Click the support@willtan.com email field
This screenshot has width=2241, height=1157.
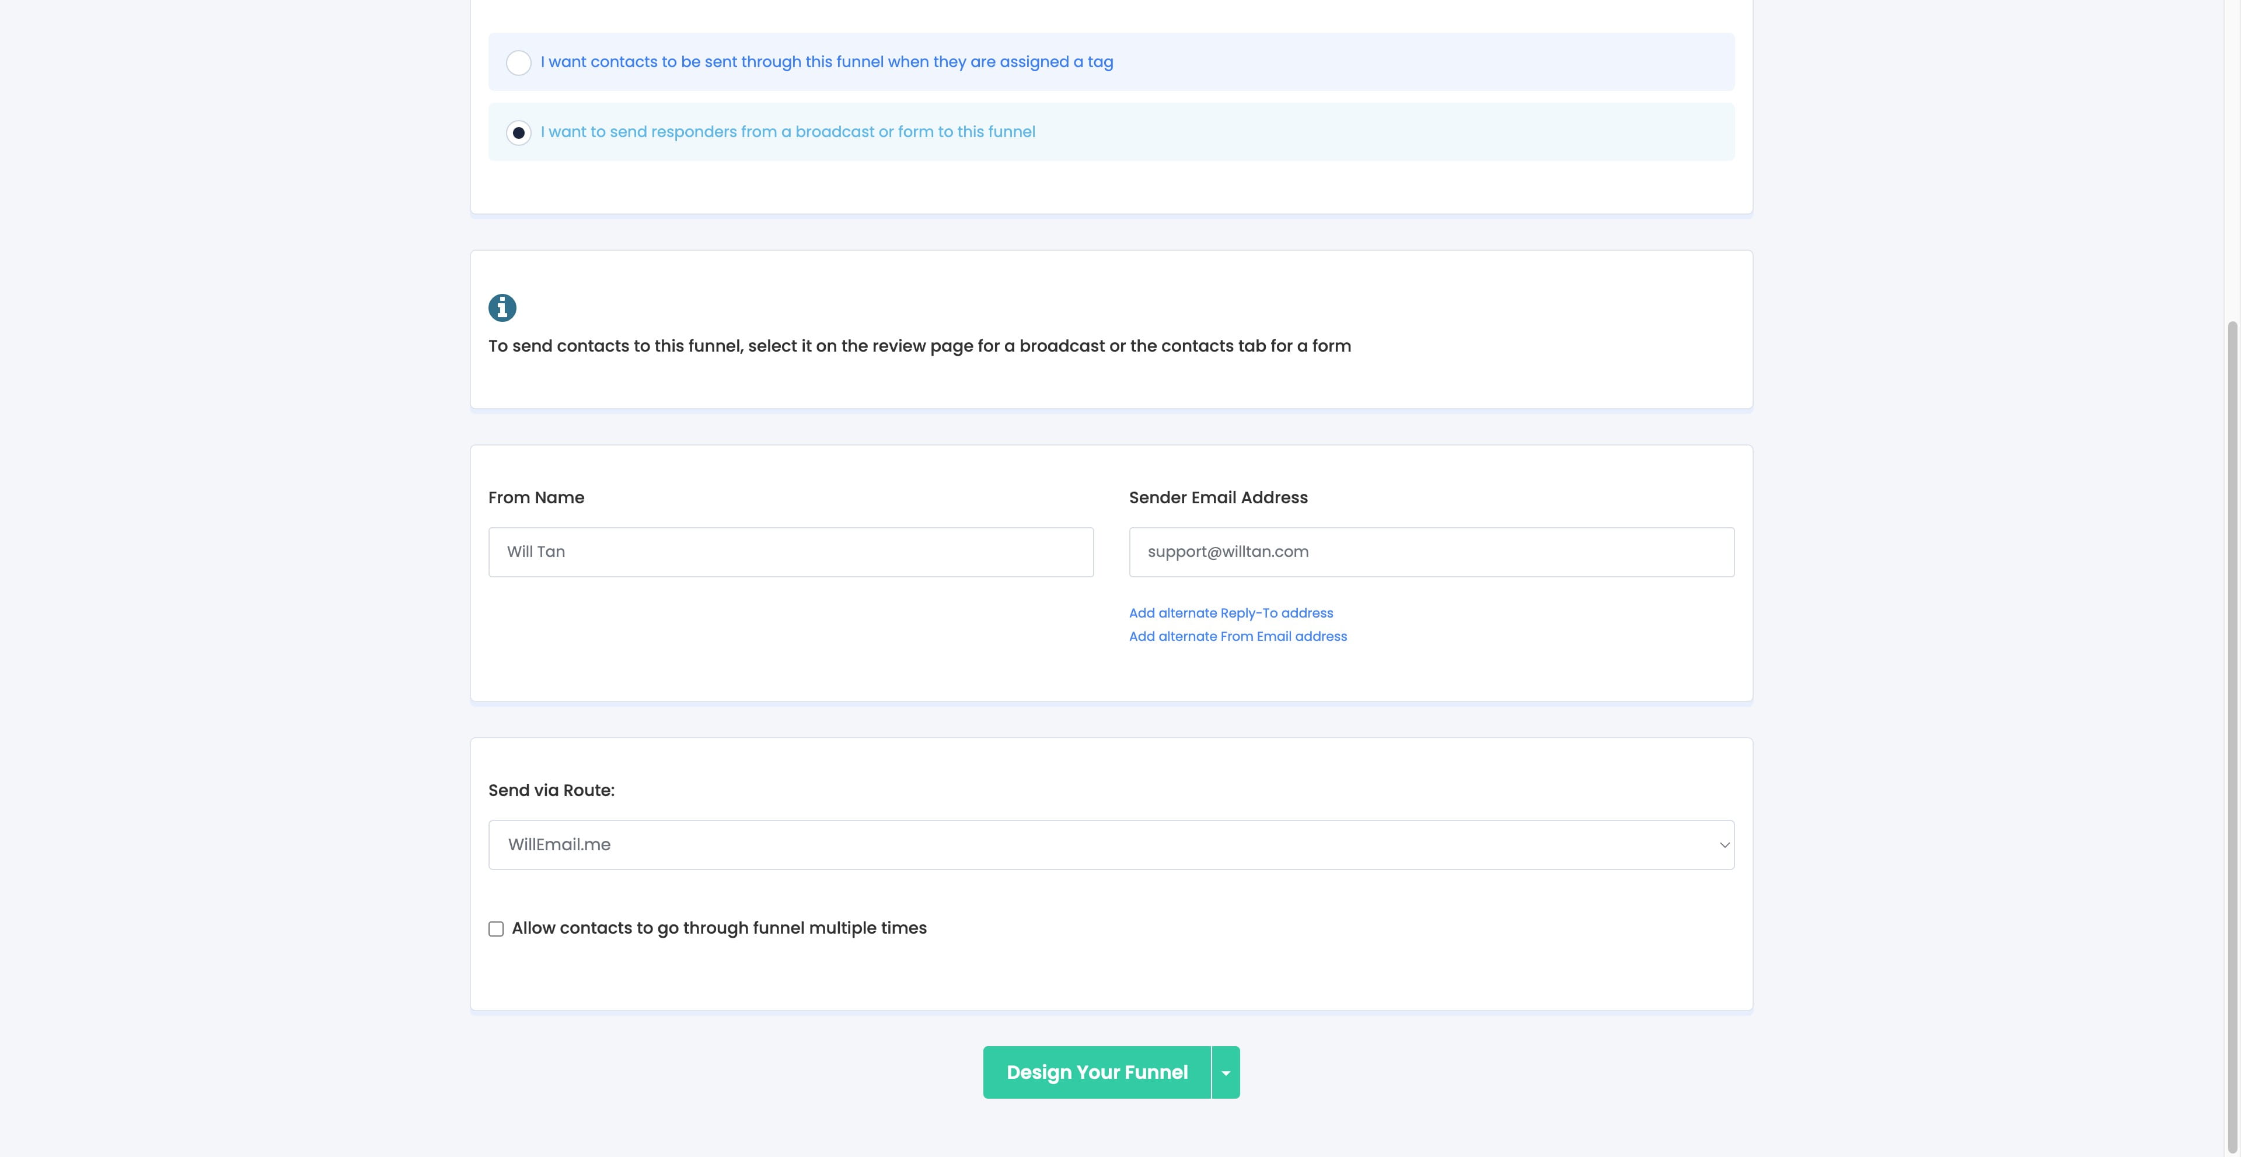coord(1431,551)
